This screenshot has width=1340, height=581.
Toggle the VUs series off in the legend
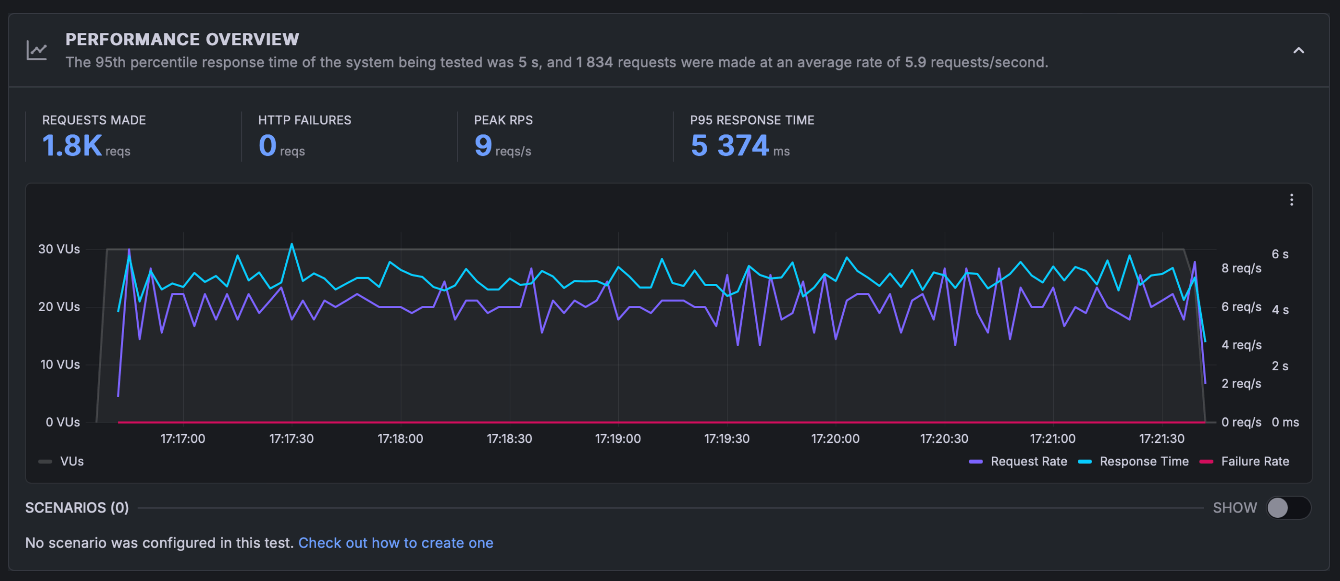click(x=72, y=461)
